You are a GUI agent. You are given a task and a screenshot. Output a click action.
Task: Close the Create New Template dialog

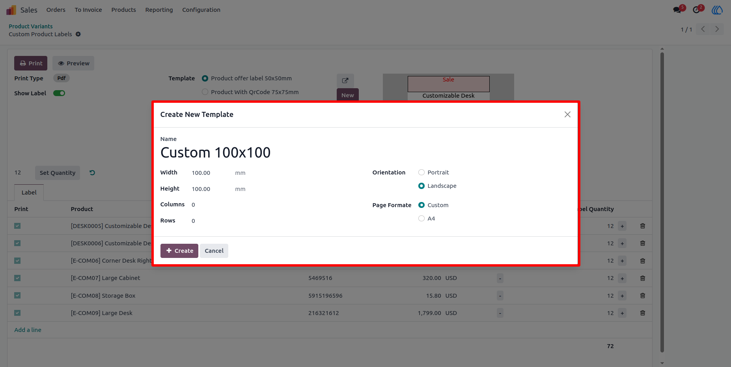click(567, 115)
